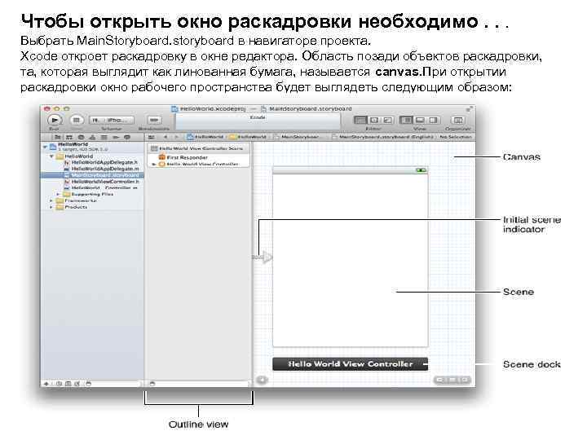Select MainStoryboard.storyboard in project navigator

pos(92,175)
